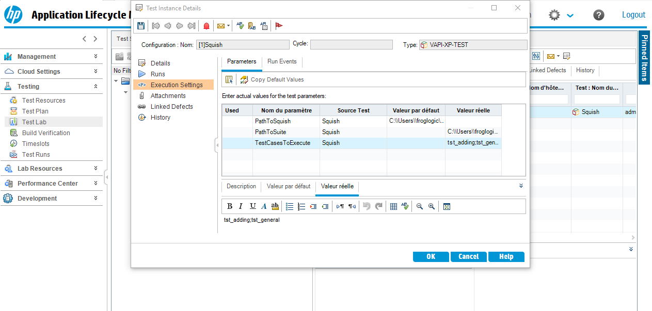
Task: Click the red follow-up flag icon
Action: tap(279, 25)
